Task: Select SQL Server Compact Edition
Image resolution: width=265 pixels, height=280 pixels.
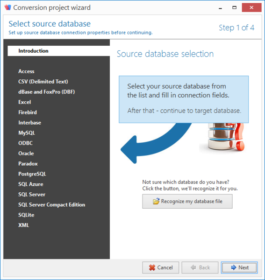Action: (52, 205)
